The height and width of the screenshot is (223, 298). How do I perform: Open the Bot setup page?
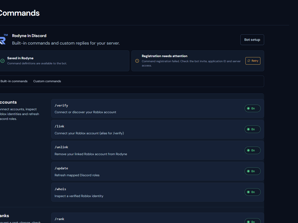[252, 40]
